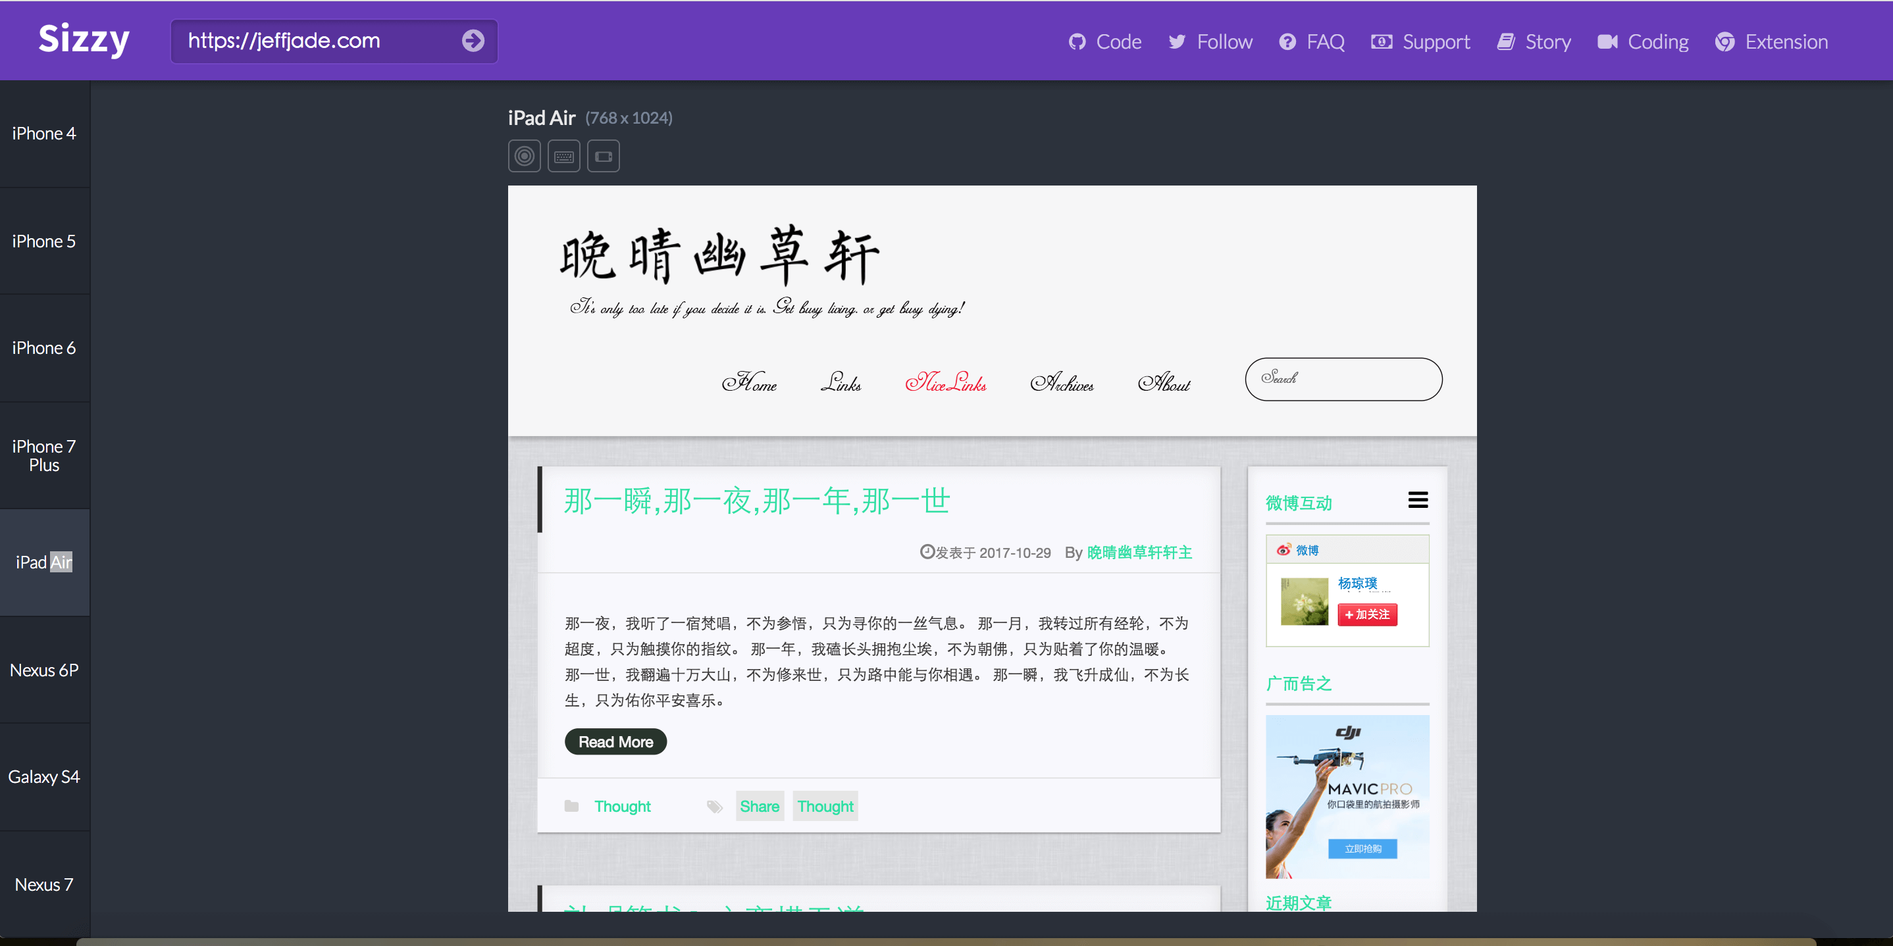The width and height of the screenshot is (1893, 946).
Task: Toggle the iPad Air touch-cursor button
Action: coord(524,156)
